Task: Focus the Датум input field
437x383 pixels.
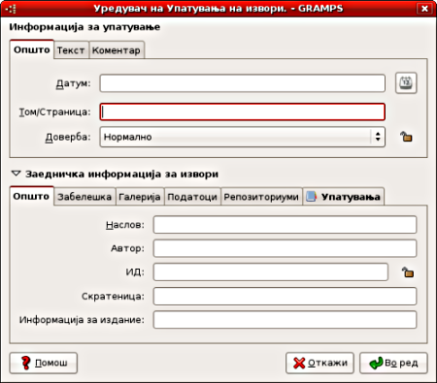Action: (243, 83)
